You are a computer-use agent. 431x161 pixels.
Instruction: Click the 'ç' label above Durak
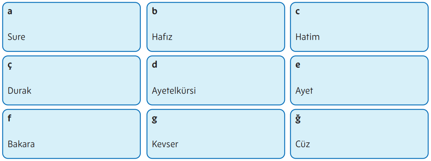coord(10,65)
